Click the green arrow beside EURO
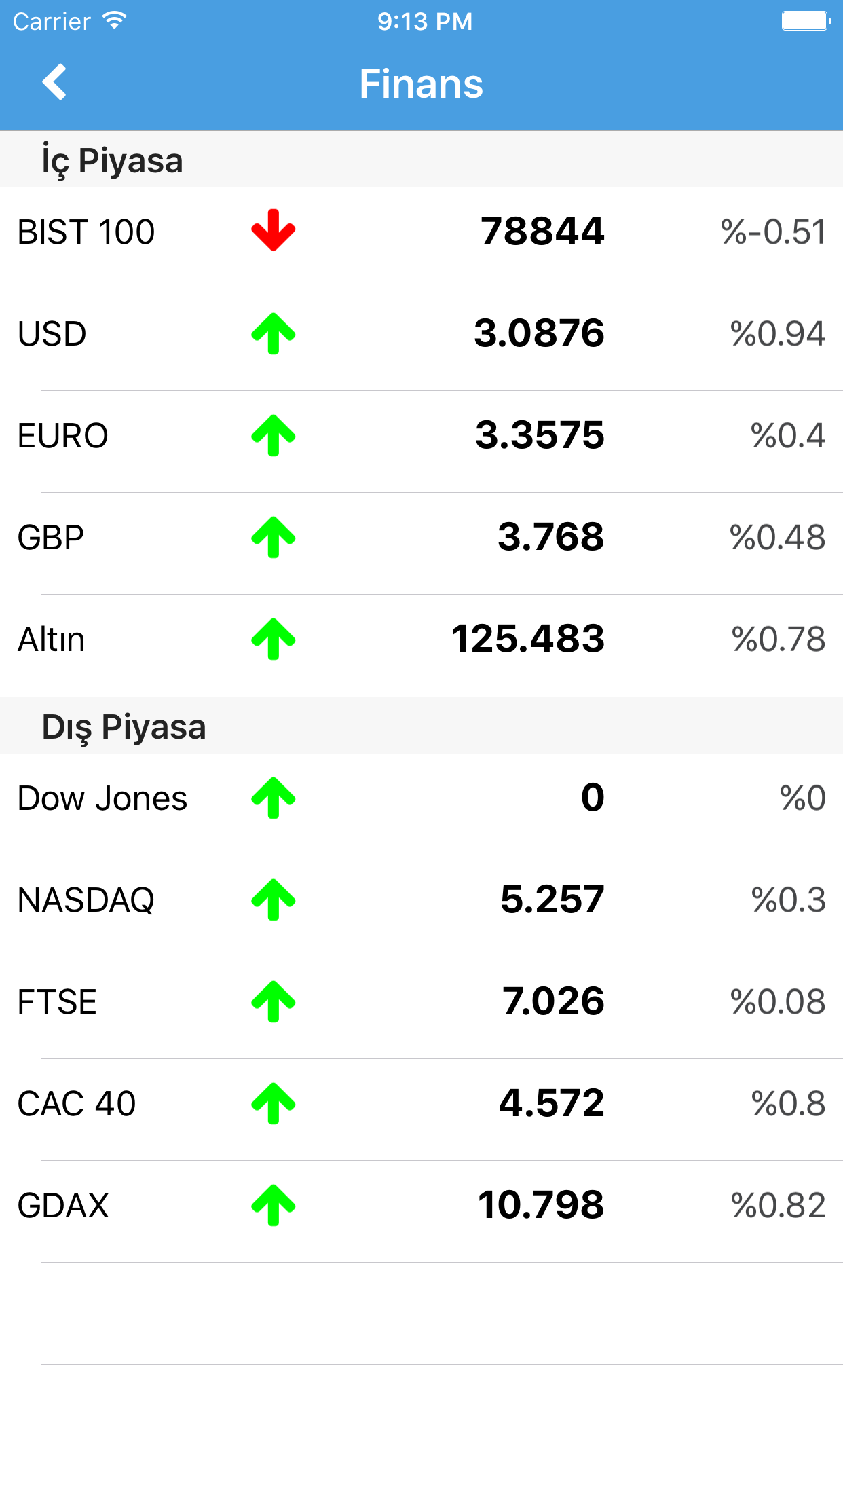The image size is (843, 1499). click(274, 435)
